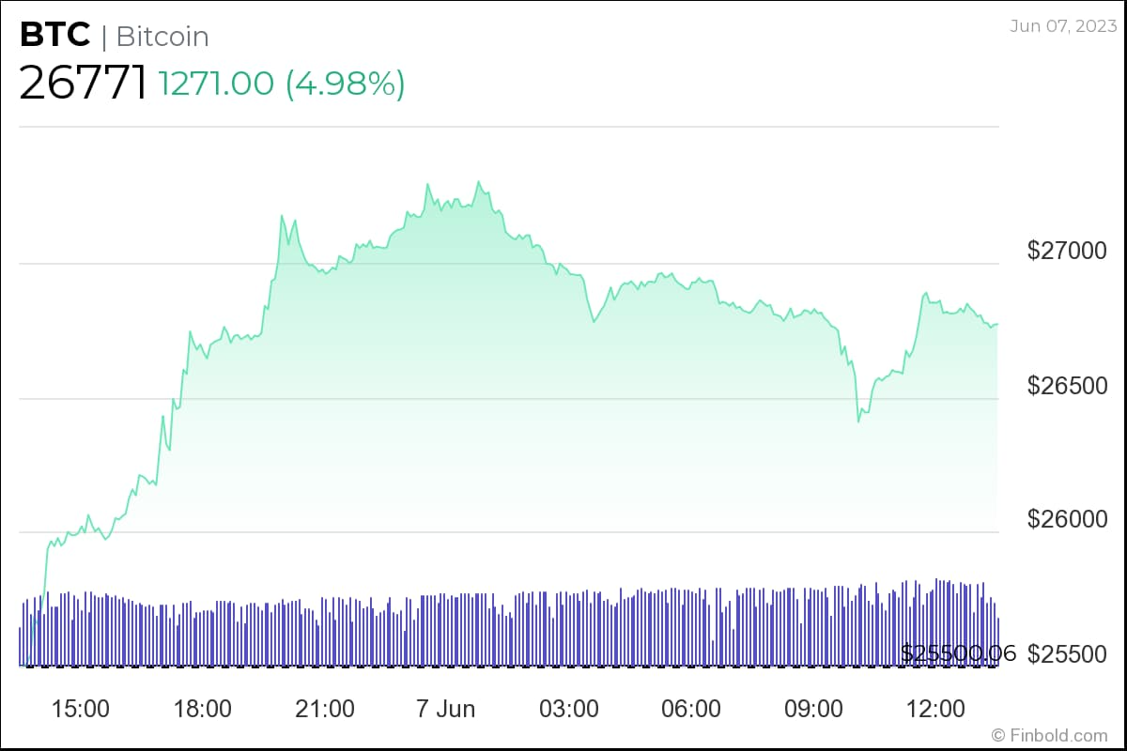
Task: Click the 26771 current price value
Action: tap(83, 84)
